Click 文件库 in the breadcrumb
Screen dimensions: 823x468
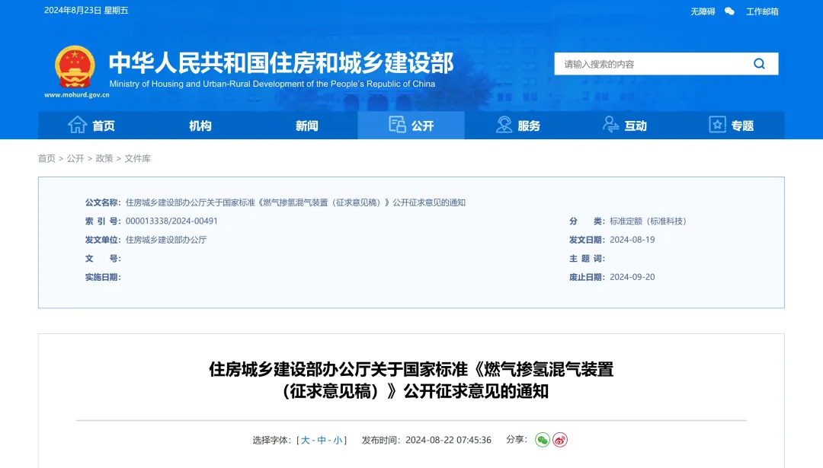137,158
